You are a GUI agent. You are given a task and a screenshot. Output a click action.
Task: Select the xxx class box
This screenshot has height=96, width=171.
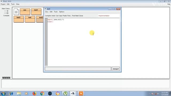25,12
